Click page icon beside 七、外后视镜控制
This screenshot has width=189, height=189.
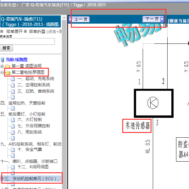13,126
